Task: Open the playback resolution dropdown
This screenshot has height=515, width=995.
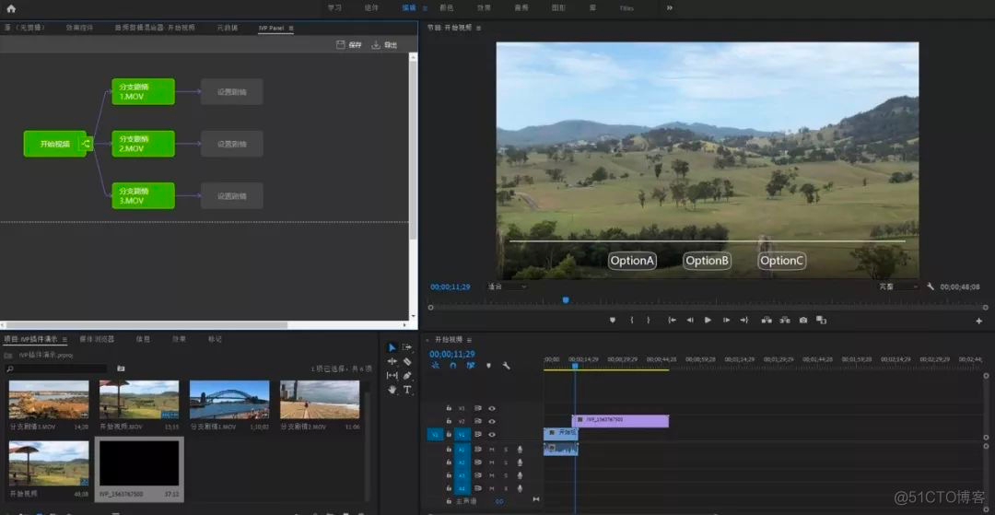Action: click(897, 287)
